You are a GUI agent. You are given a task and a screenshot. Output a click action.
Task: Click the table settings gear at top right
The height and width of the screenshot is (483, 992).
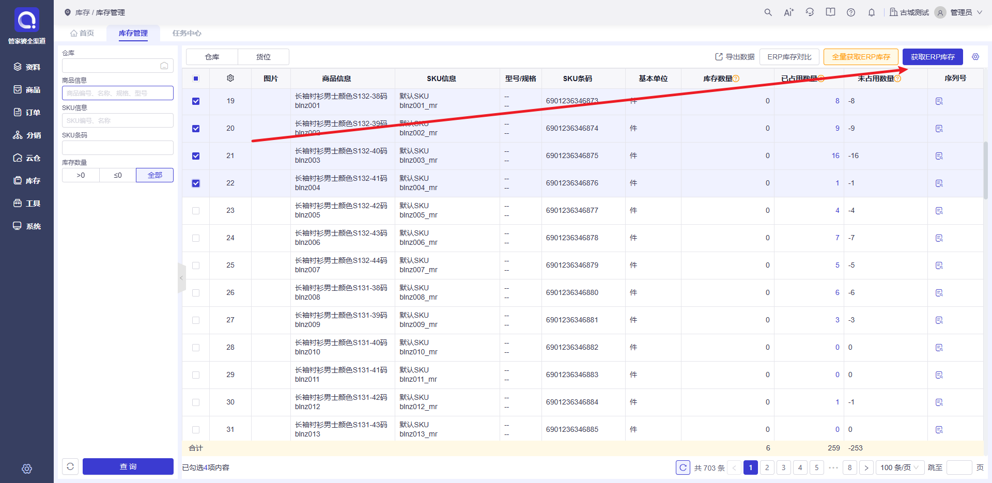(975, 57)
